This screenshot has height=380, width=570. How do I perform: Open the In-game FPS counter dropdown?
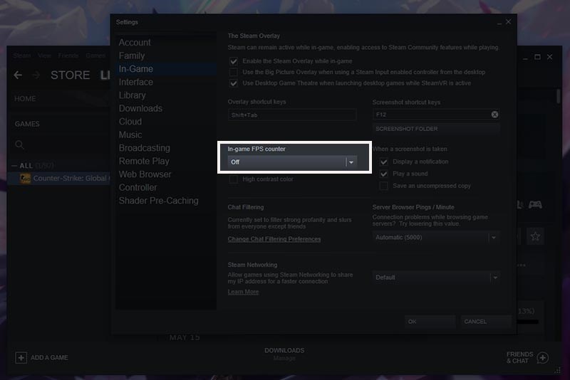(292, 162)
